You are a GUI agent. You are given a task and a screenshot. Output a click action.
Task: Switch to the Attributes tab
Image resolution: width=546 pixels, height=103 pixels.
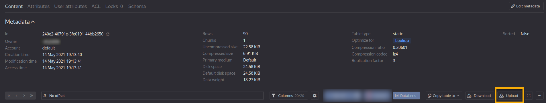tap(38, 6)
